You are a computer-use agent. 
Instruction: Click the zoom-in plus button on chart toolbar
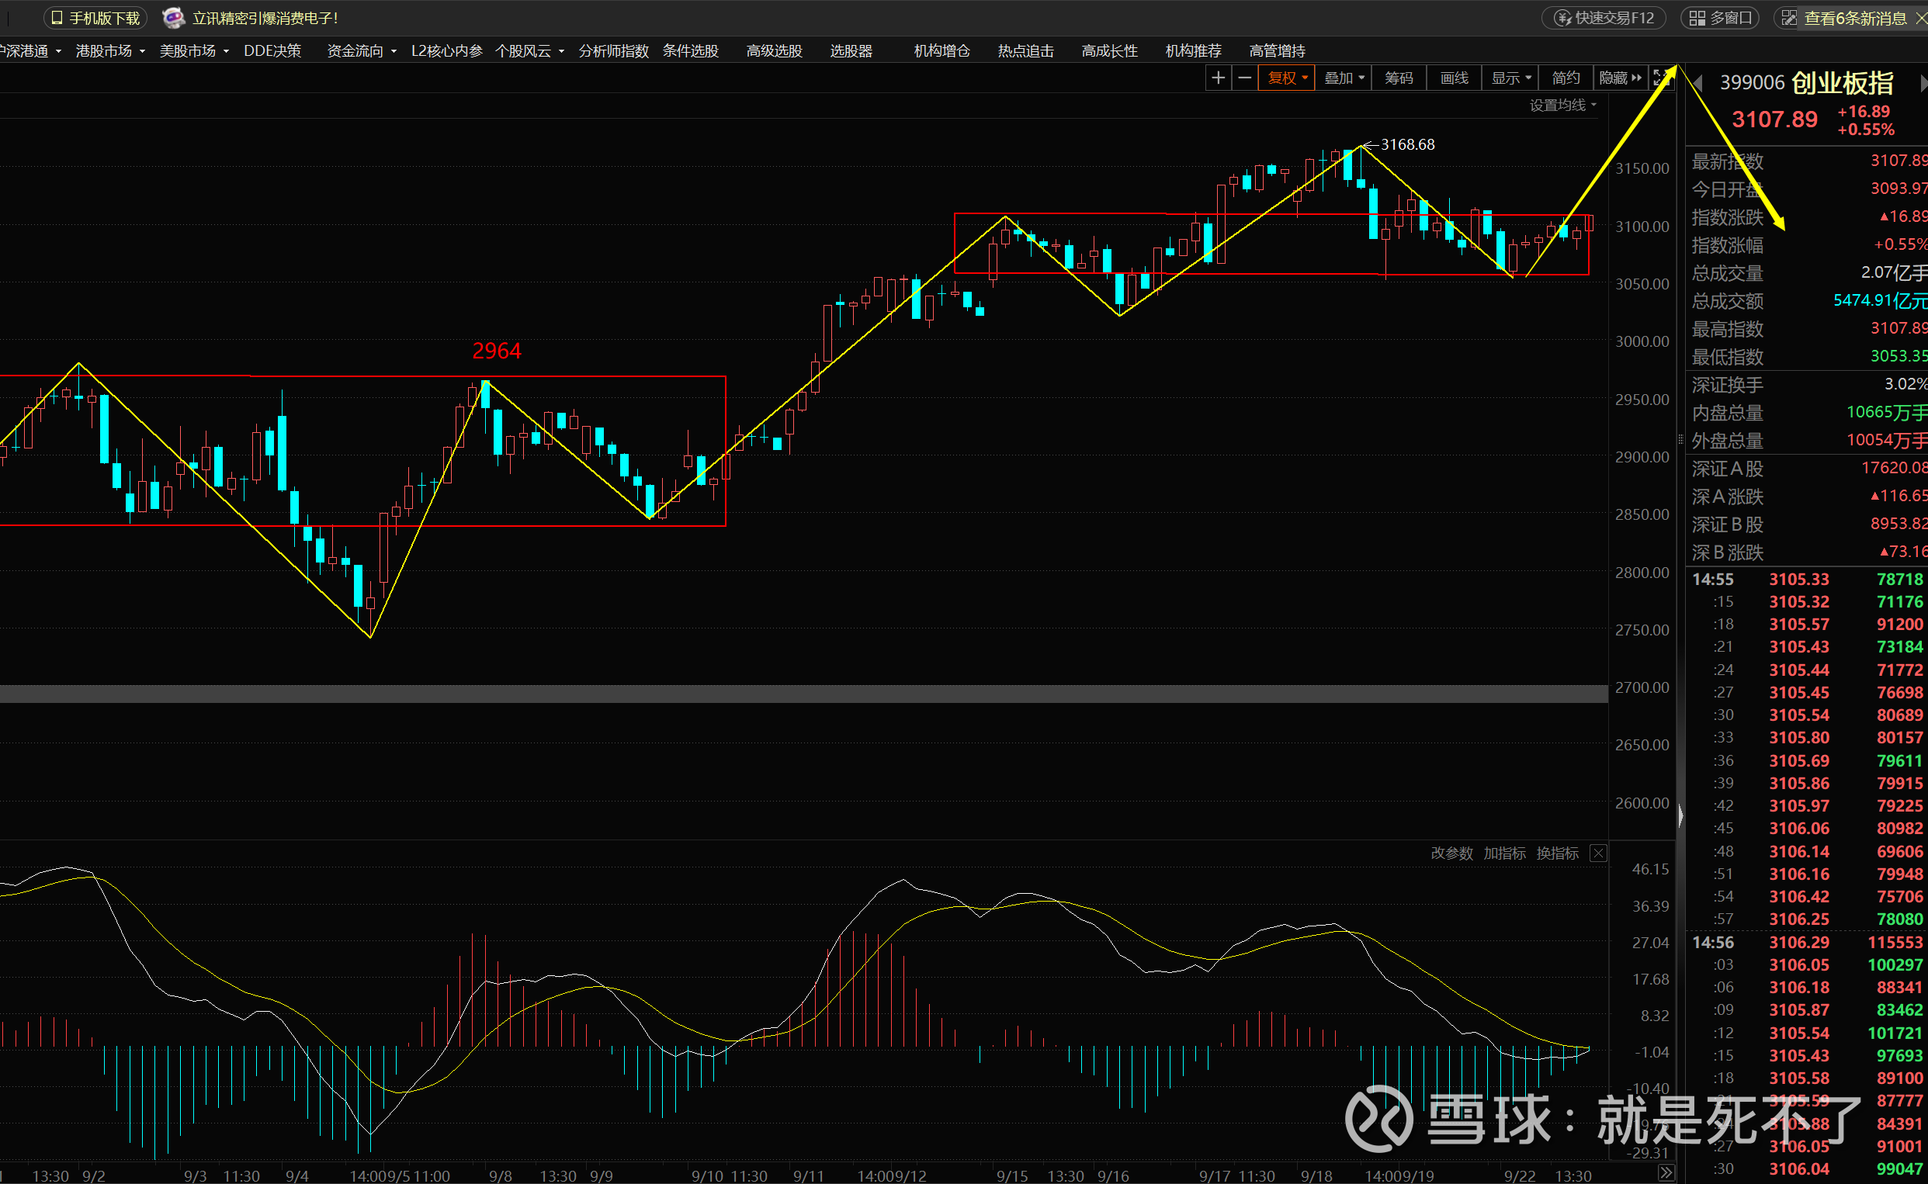click(1218, 78)
